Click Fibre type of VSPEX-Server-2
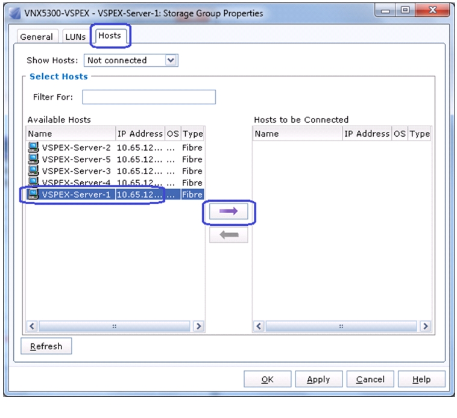Viewport: 457px width, 418px height. coord(192,148)
